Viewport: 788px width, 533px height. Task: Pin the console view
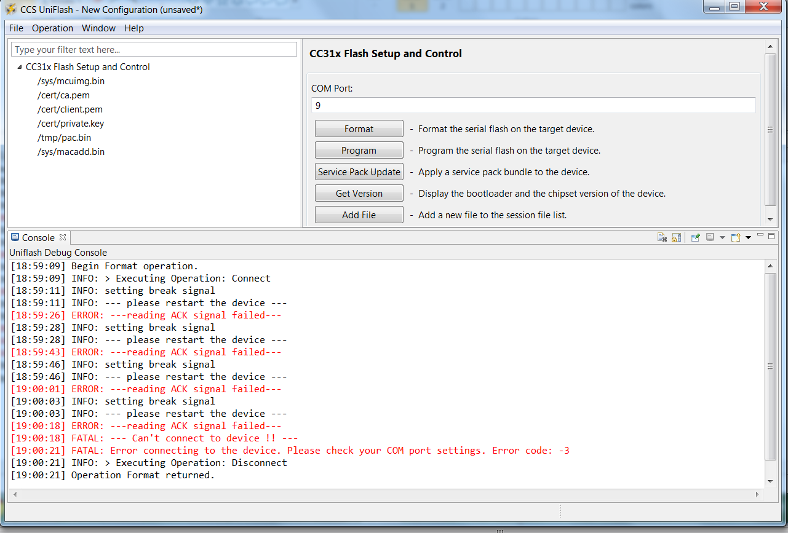click(x=696, y=237)
